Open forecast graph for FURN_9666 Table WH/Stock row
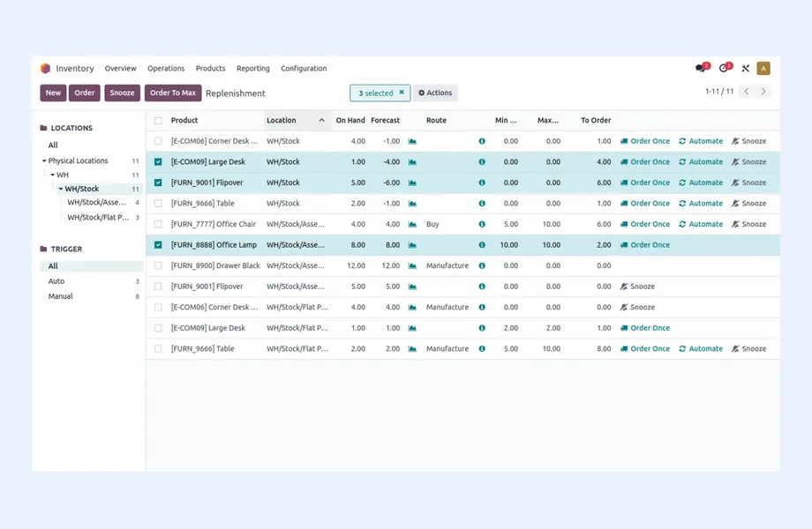The height and width of the screenshot is (529, 812). tap(412, 203)
